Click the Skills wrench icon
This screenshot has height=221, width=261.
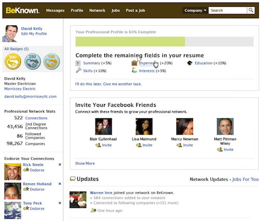click(x=78, y=70)
